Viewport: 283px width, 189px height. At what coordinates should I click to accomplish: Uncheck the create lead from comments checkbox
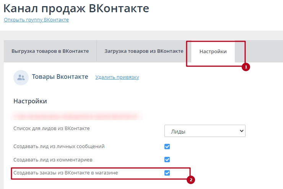click(x=167, y=160)
